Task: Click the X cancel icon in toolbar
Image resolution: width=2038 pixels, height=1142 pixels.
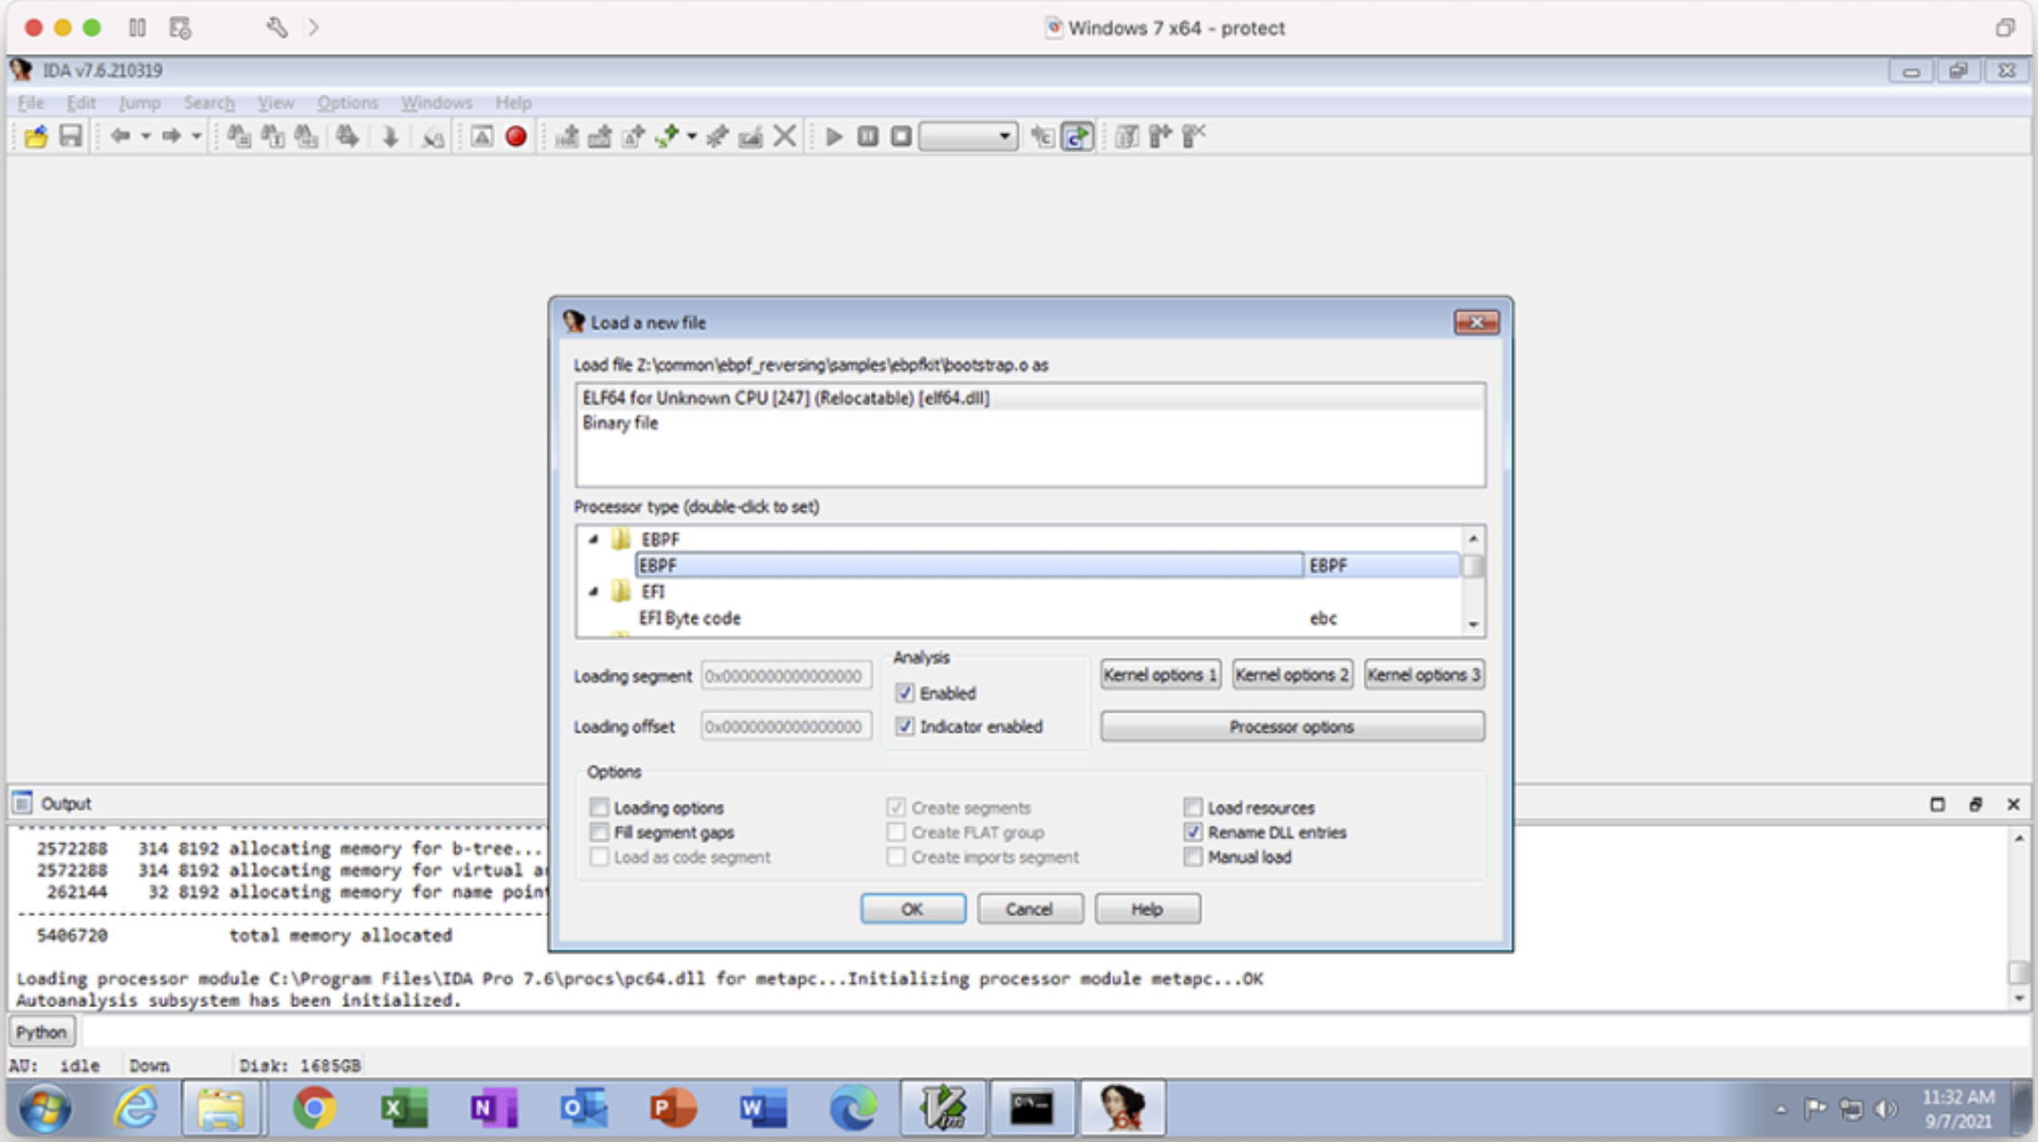Action: (x=784, y=137)
